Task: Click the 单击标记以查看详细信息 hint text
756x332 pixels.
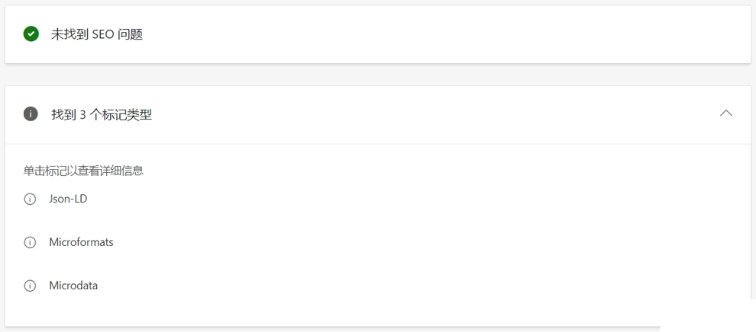Action: point(83,171)
